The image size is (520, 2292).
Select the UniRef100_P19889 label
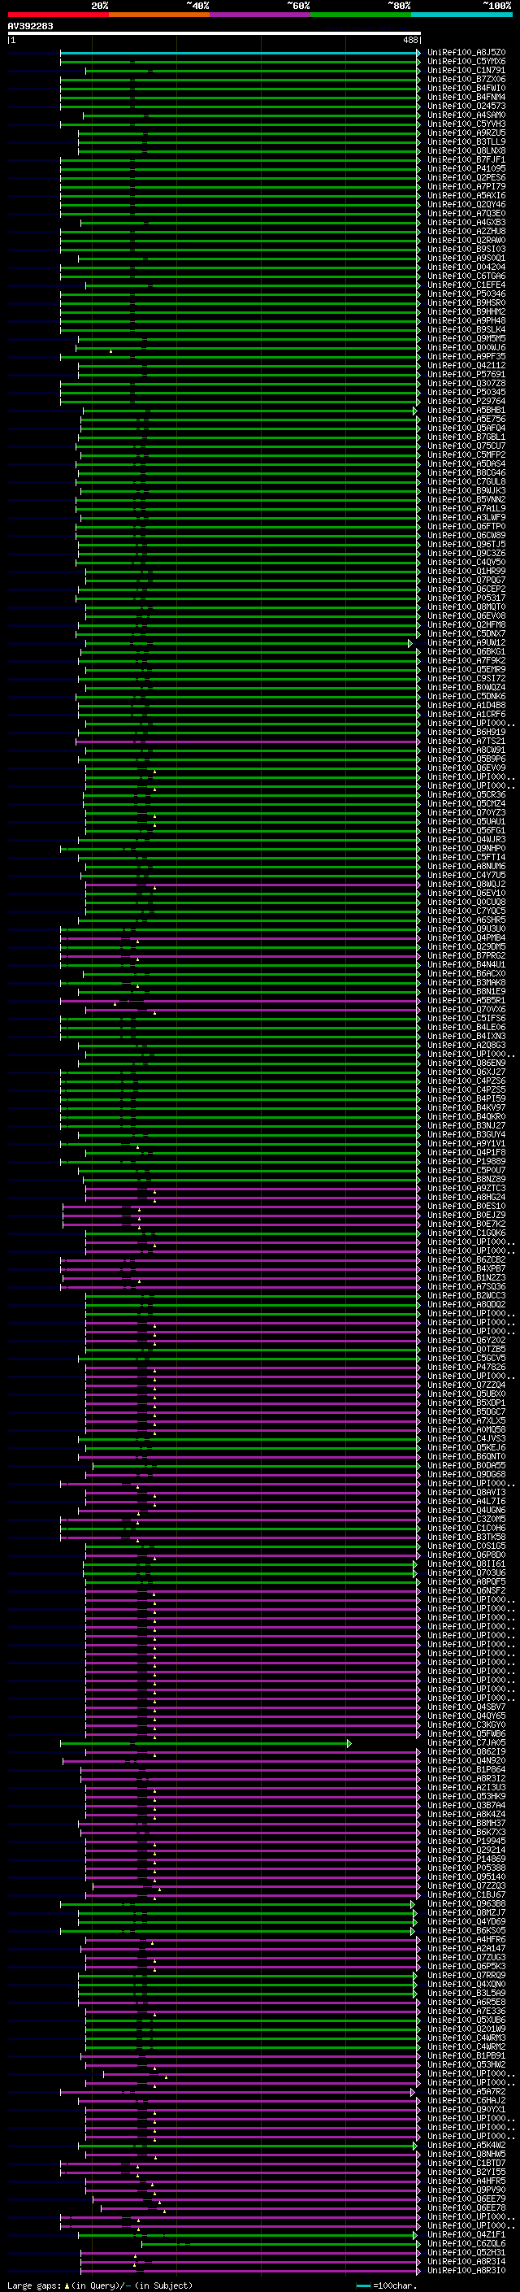(466, 1161)
